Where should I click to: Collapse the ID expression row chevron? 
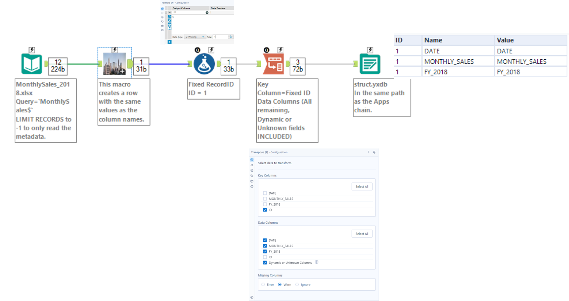(x=169, y=13)
